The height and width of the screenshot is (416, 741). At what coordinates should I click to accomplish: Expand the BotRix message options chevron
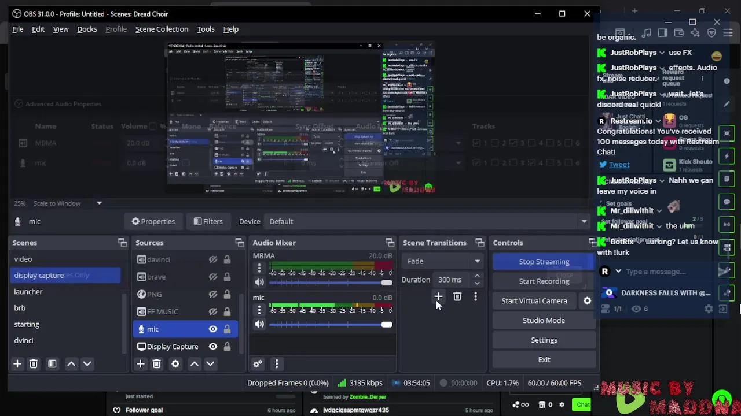coord(640,242)
